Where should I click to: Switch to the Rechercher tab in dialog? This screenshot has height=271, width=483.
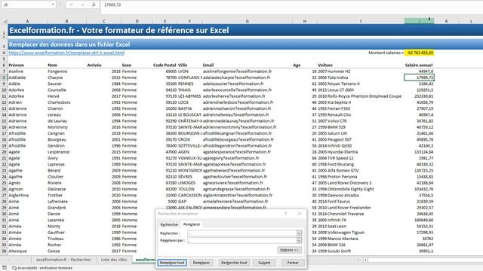click(x=169, y=224)
